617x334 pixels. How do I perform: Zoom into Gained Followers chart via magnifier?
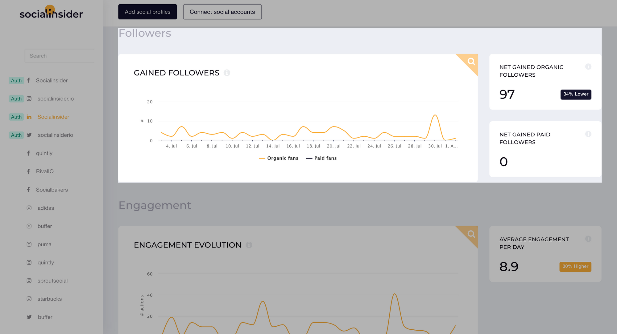[471, 61]
